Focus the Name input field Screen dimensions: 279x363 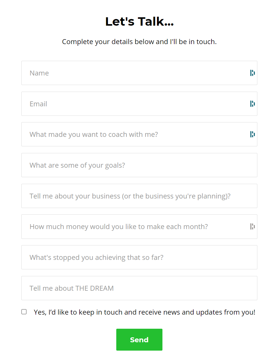point(139,73)
